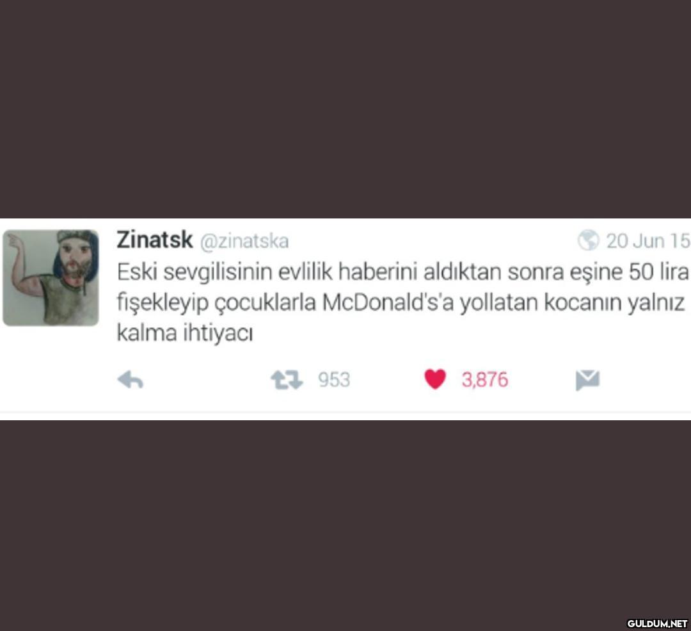This screenshot has height=631, width=691.
Task: Unlike the tweet via the red heart
Action: point(435,379)
